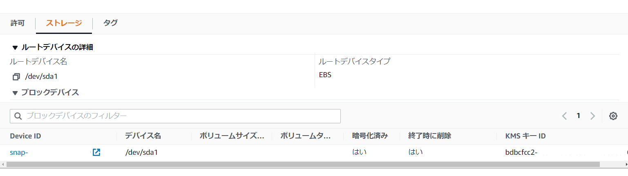Sort by Device ID column header
The width and height of the screenshot is (628, 176).
pyautogui.click(x=25, y=136)
